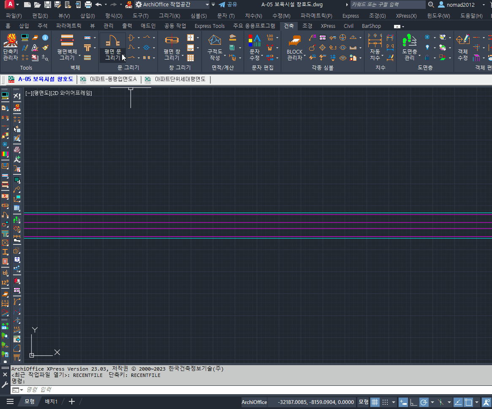This screenshot has width=492, height=409.
Task: Switch to the 조경 ribbon tab
Action: point(307,26)
